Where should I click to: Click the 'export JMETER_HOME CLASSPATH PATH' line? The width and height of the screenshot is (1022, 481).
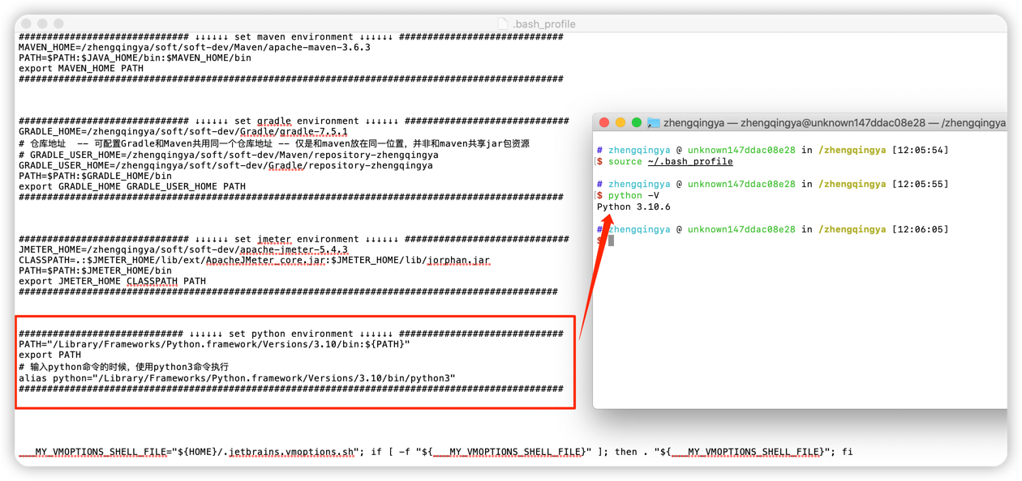(x=112, y=281)
